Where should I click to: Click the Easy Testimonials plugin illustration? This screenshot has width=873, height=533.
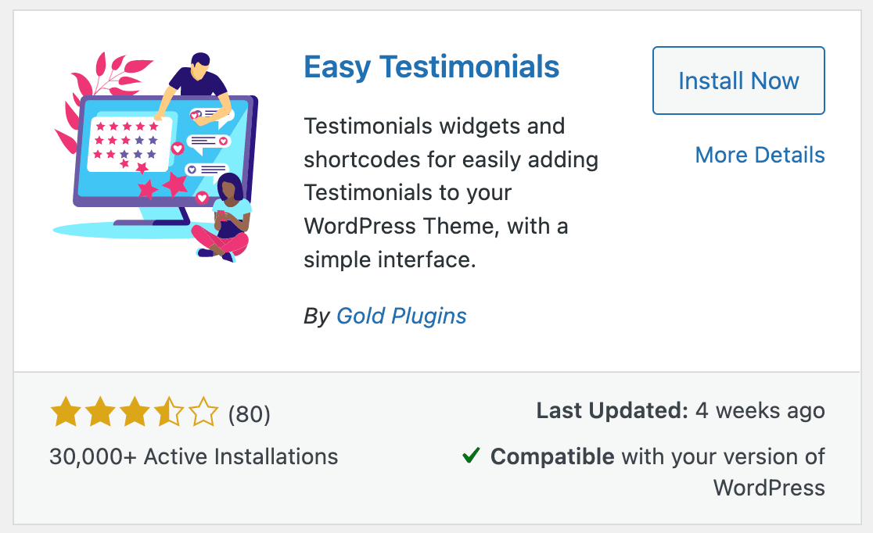(x=156, y=157)
